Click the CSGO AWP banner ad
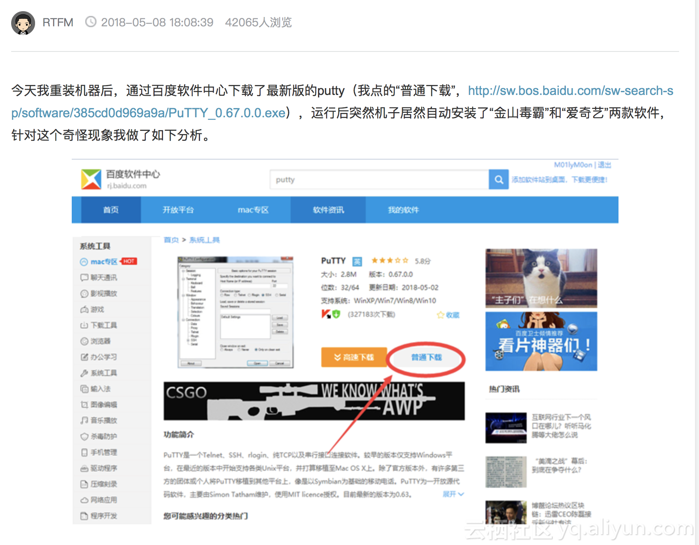 314,401
